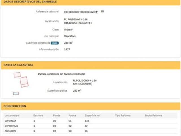Screen dimensions: 181x136
Task: Click the +Info badge for Superficie construida
Action: 55,43
